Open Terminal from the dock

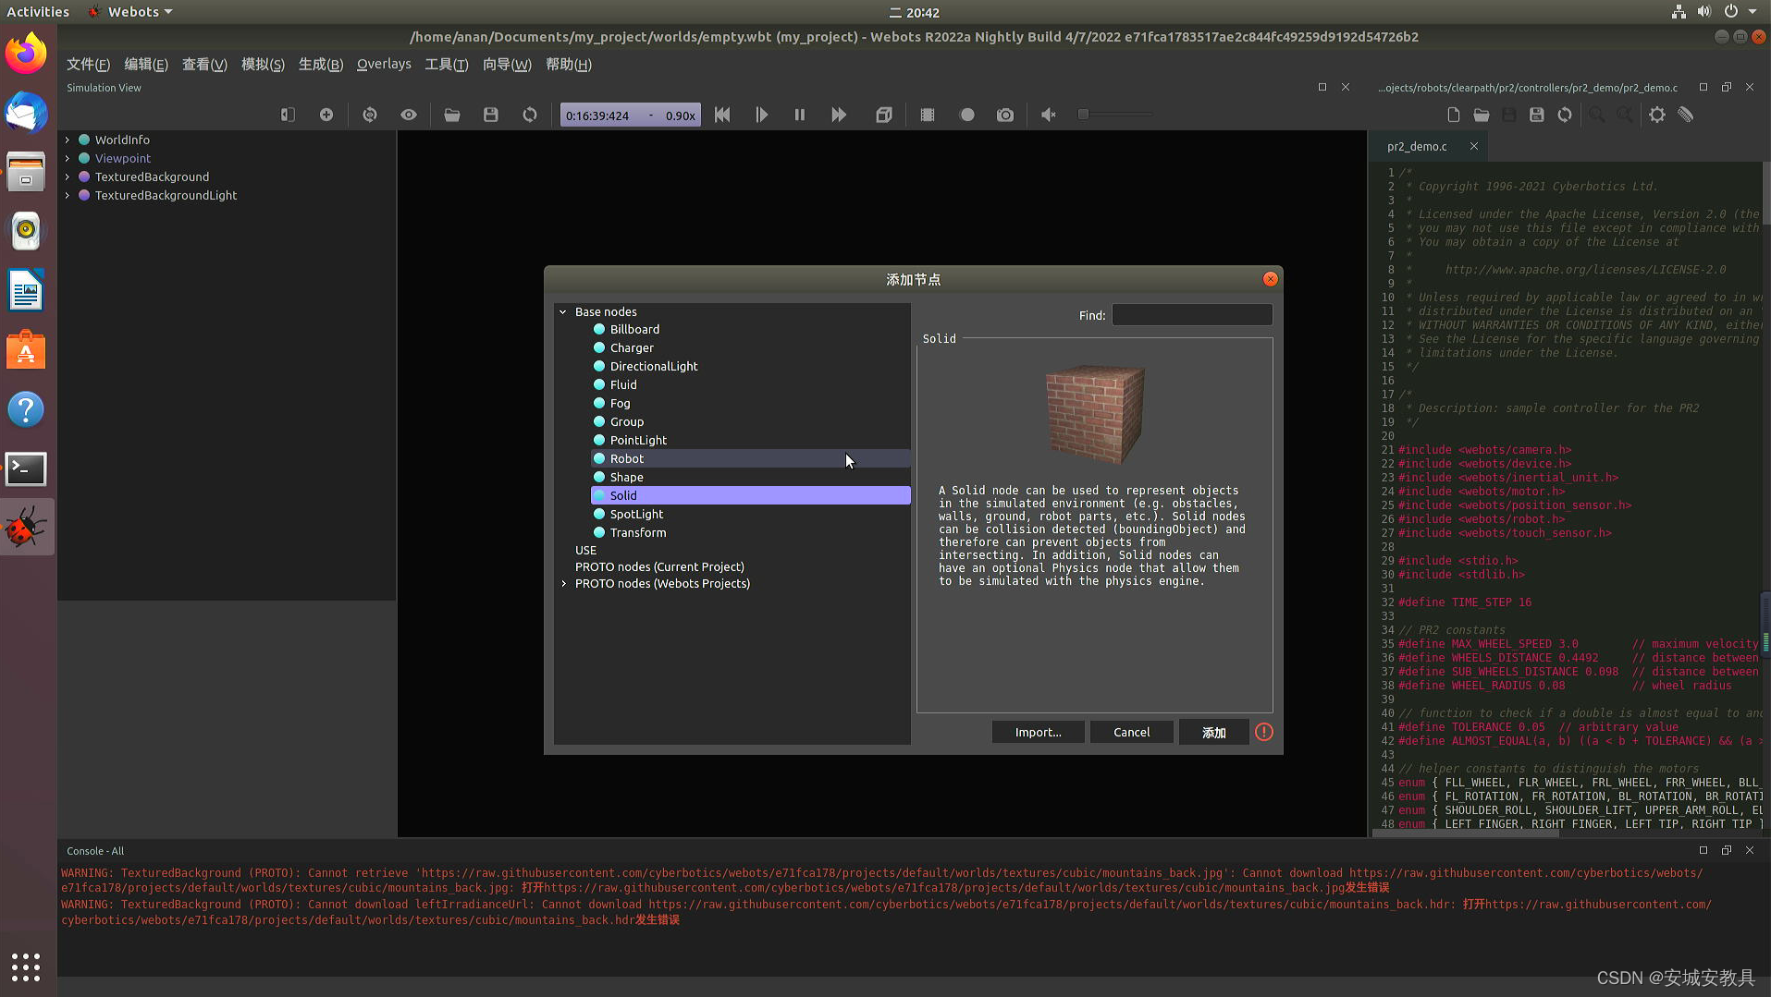point(26,469)
